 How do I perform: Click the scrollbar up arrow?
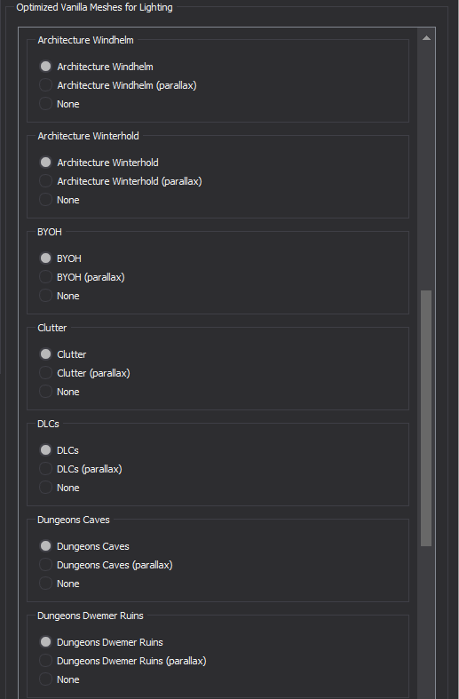pos(426,38)
